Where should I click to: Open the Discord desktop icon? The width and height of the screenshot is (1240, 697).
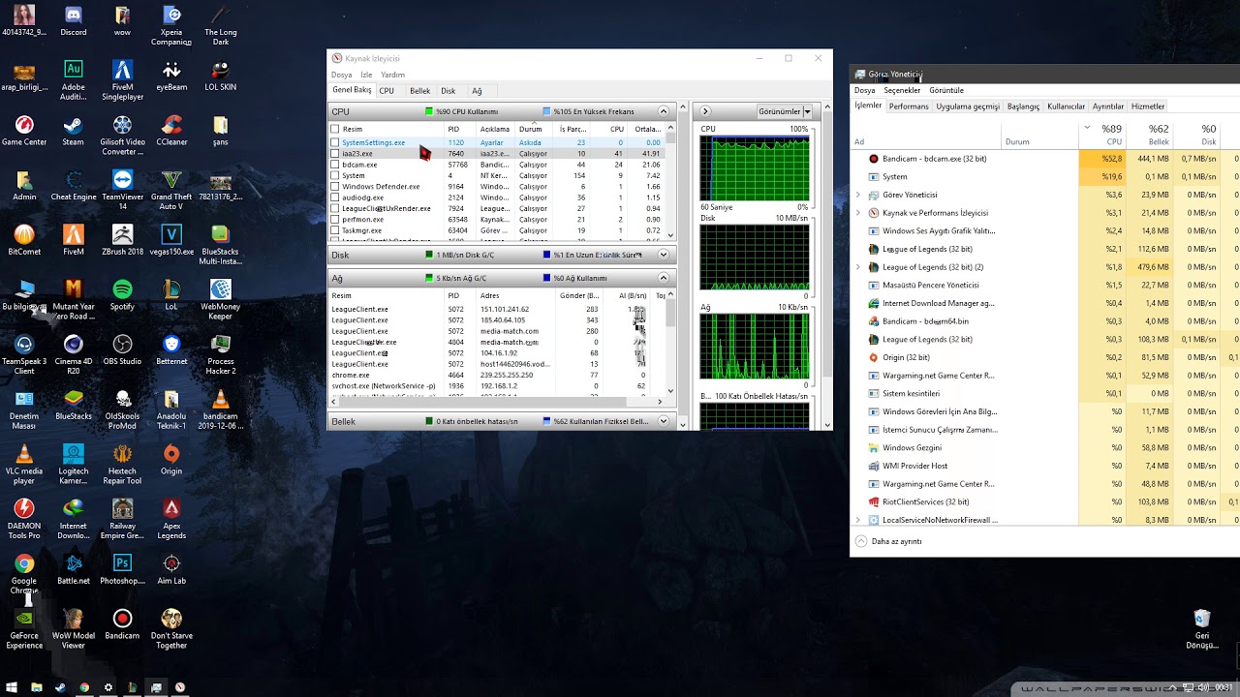click(x=73, y=20)
